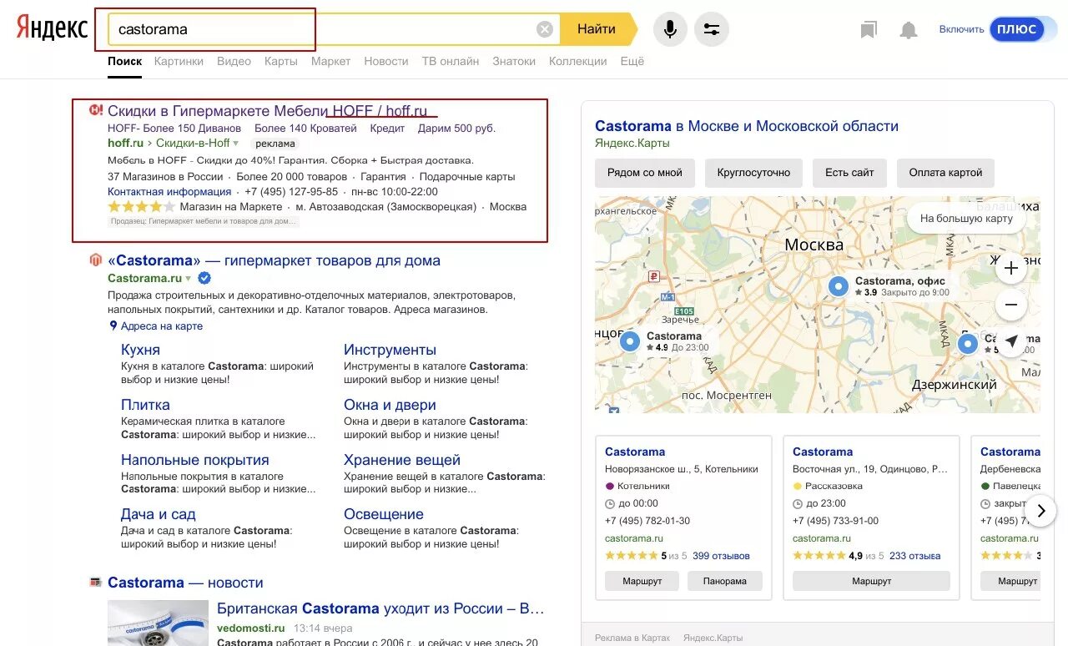Toggle the Оплата картой filter

[x=946, y=173]
